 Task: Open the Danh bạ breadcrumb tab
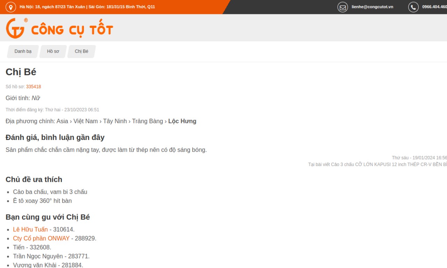pos(23,51)
